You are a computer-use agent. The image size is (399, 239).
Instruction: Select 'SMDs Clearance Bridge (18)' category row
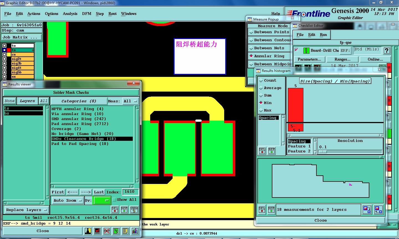(92, 139)
